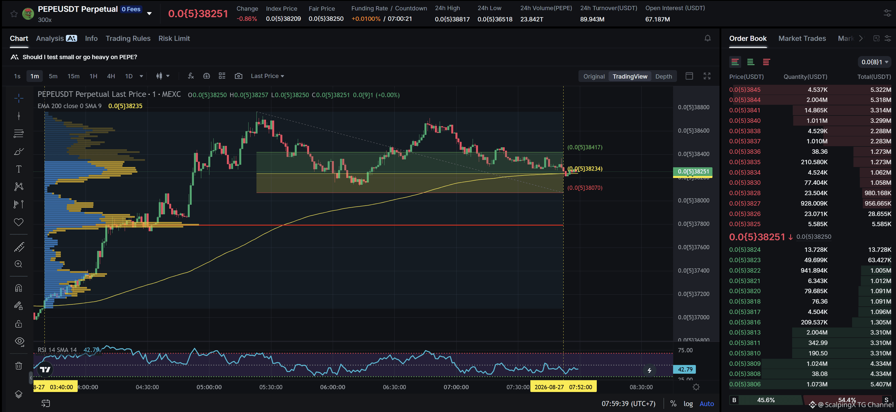
Task: Activate the magnet snapping mode
Action: [x=19, y=288]
